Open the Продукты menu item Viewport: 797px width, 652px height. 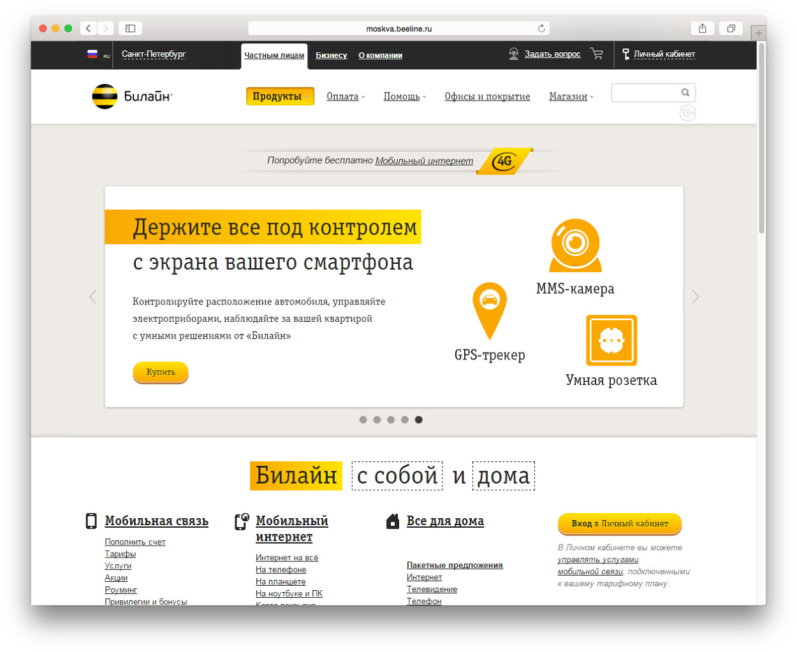pyautogui.click(x=279, y=96)
